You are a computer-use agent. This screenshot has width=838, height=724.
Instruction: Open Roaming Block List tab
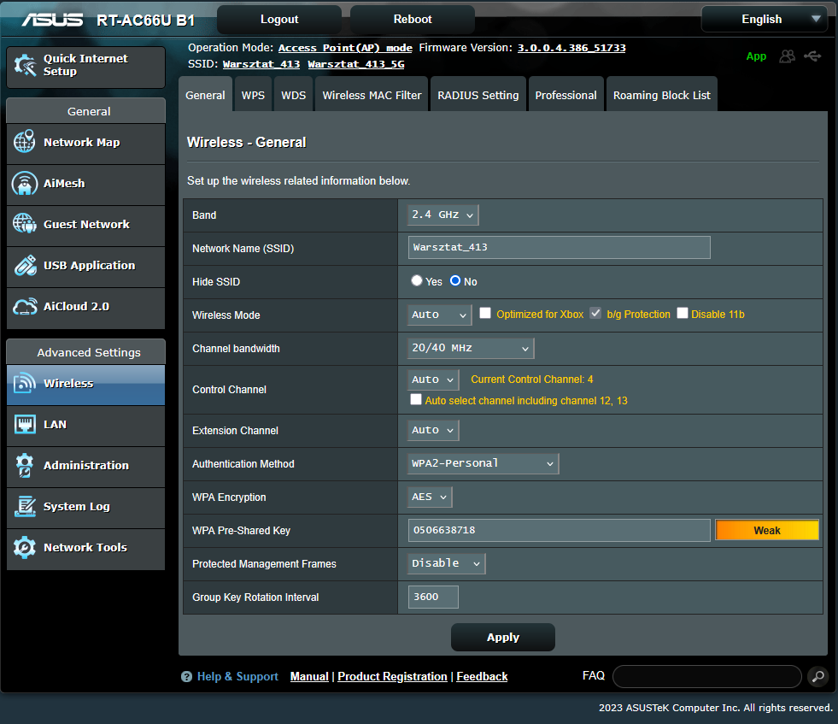[x=662, y=95]
